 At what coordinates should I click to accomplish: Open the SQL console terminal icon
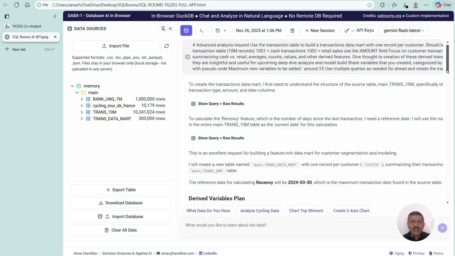pos(202,31)
